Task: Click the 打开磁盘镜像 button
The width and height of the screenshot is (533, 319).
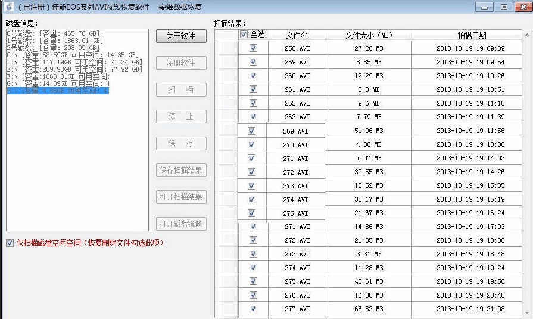Action: [181, 224]
